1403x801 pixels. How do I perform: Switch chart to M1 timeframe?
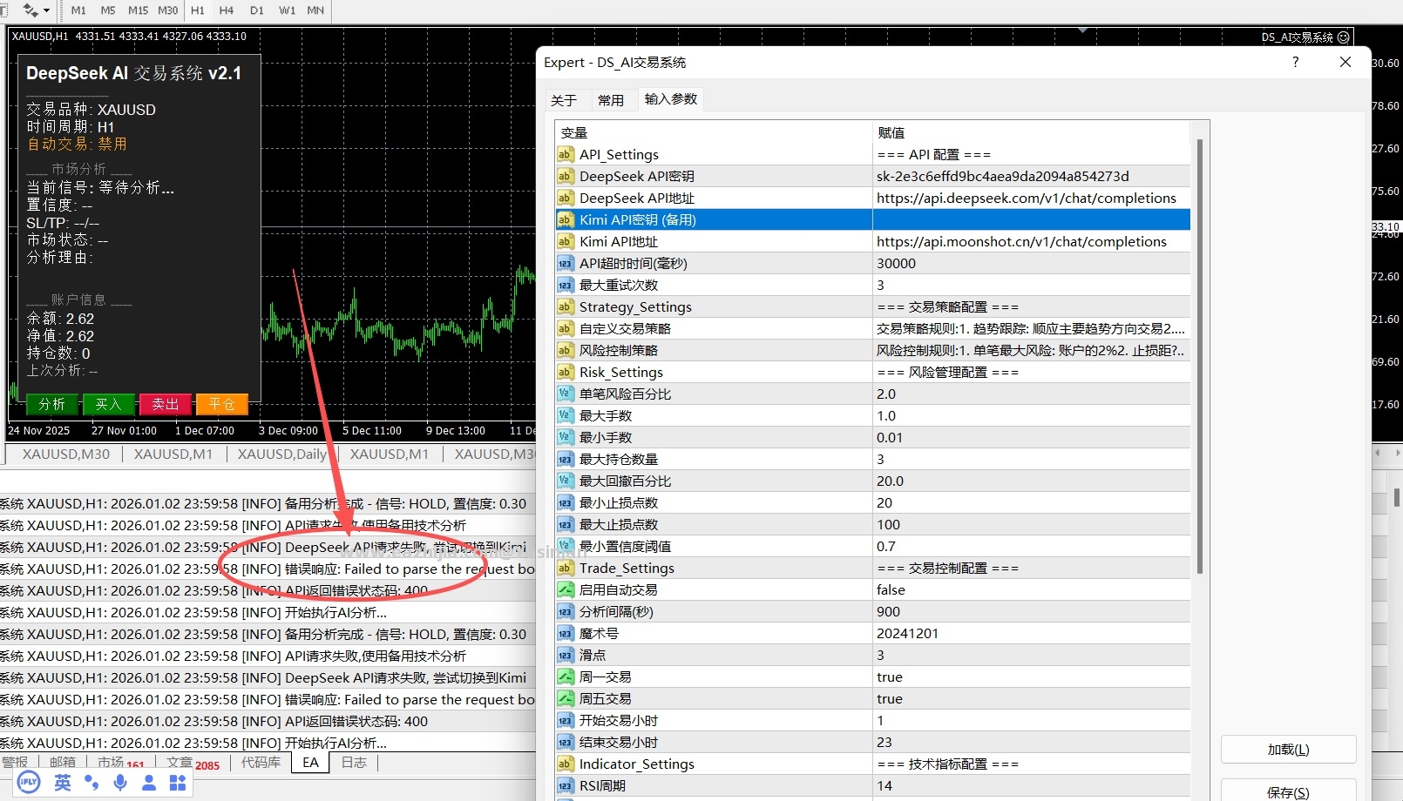pyautogui.click(x=78, y=10)
